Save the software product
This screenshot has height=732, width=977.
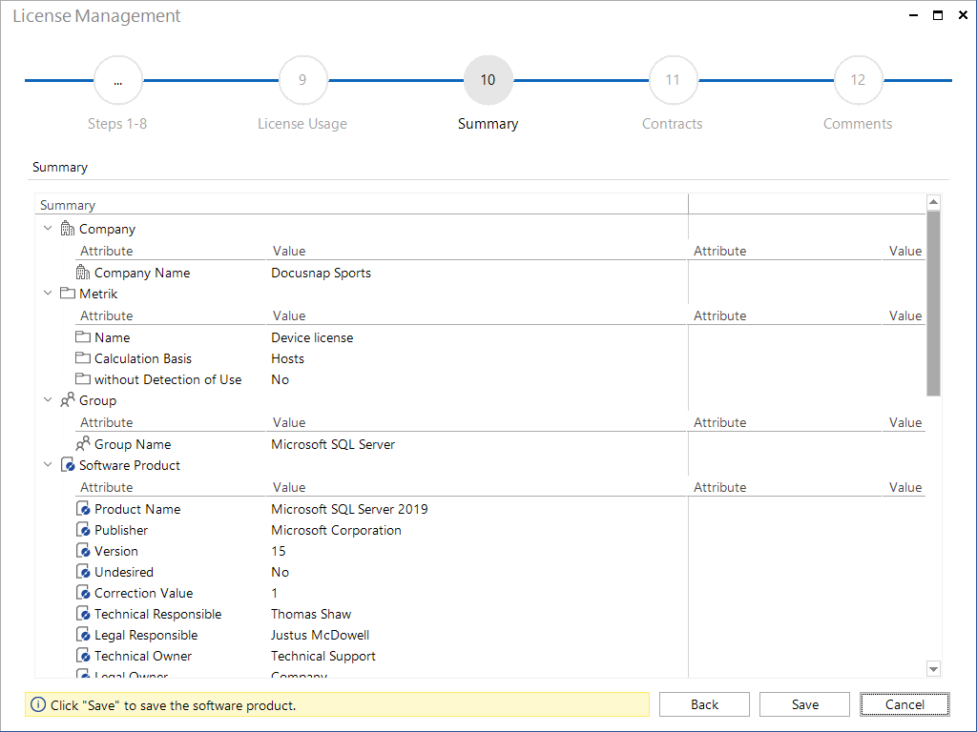tap(804, 704)
